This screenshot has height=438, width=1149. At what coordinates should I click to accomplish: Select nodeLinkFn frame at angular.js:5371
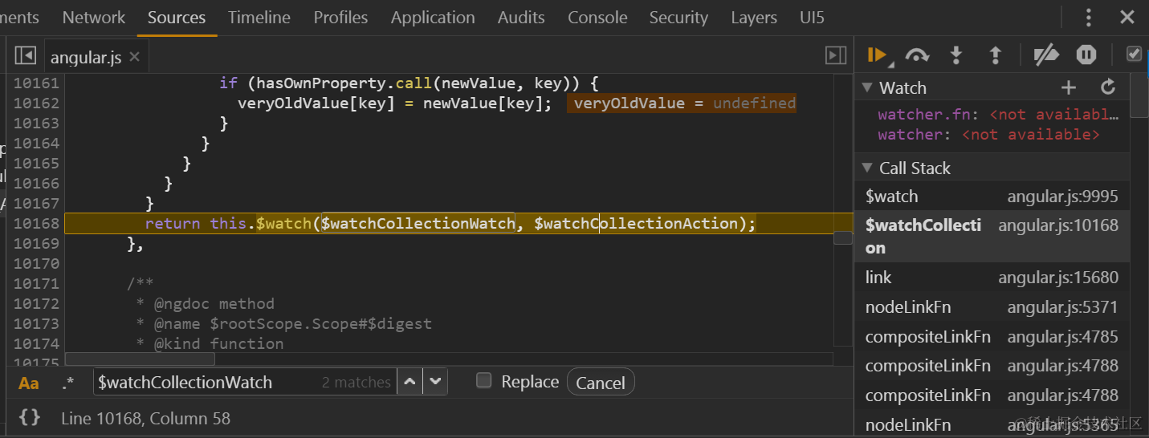point(992,307)
